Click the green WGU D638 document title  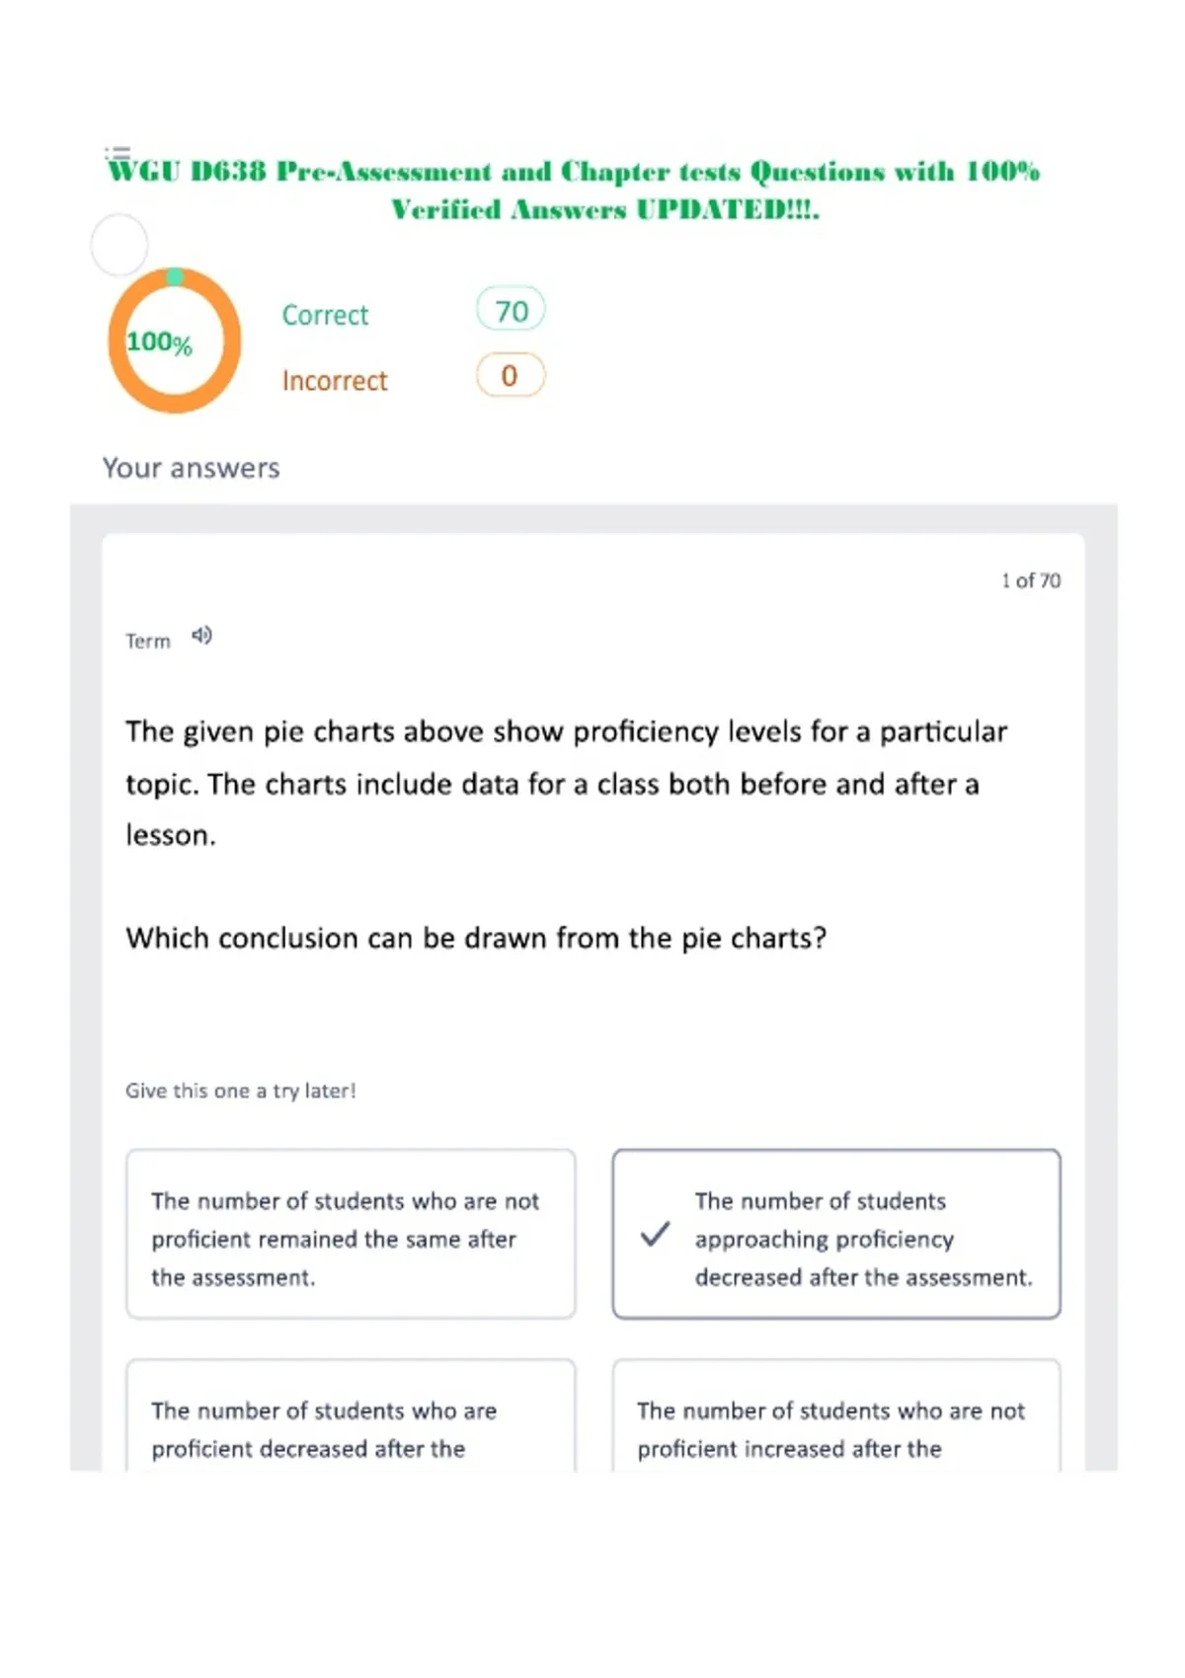pyautogui.click(x=574, y=191)
